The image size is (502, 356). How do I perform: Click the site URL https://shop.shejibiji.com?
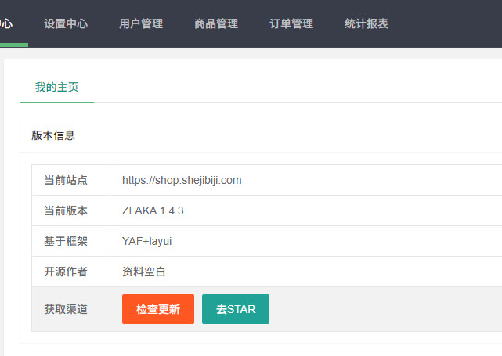click(182, 180)
